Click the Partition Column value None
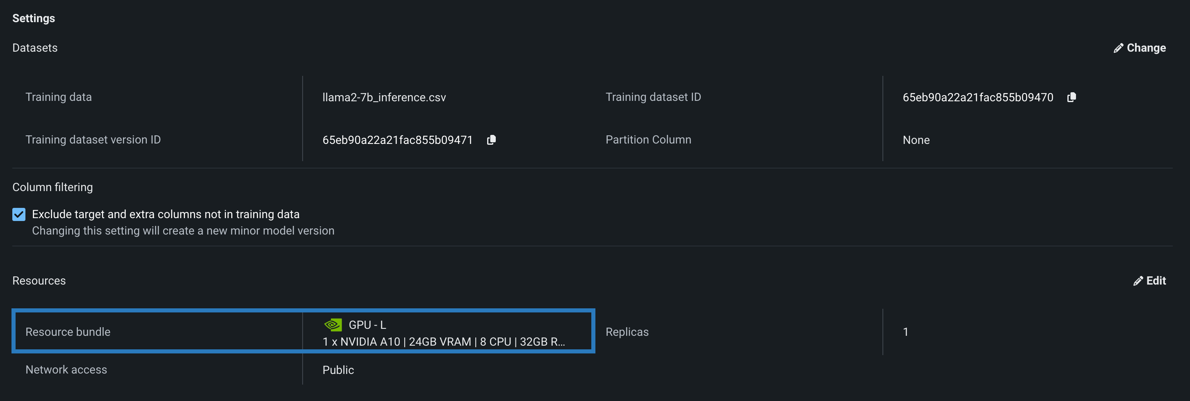Viewport: 1190px width, 401px height. [916, 140]
